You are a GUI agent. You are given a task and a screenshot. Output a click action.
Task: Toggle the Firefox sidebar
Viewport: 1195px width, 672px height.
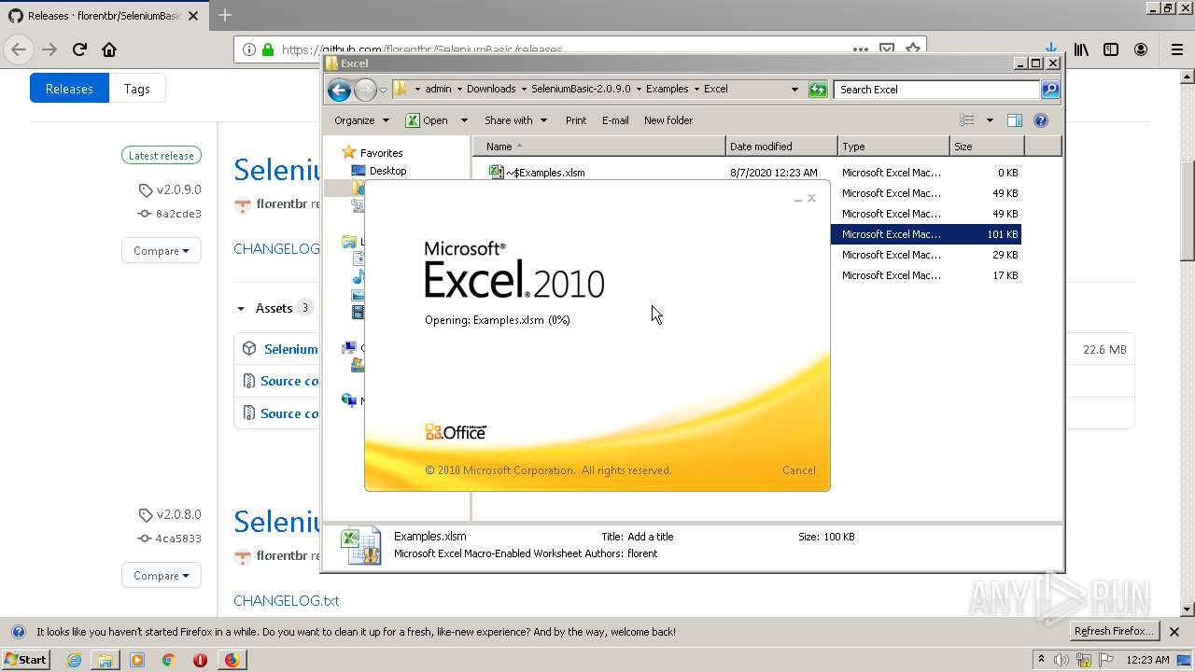pos(1111,49)
